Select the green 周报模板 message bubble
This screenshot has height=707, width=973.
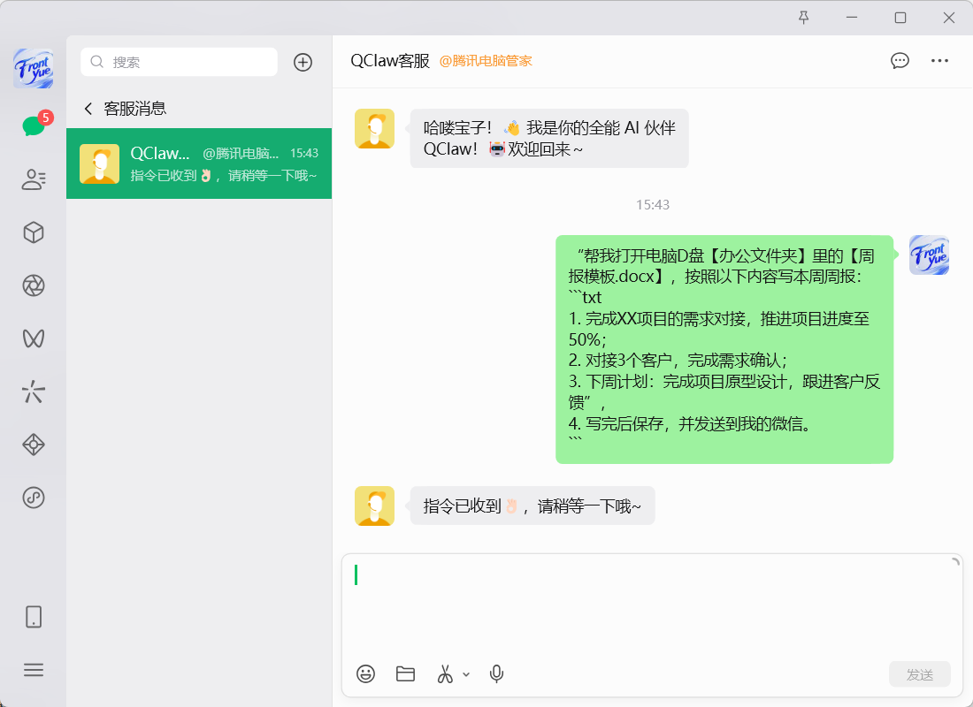pos(724,349)
